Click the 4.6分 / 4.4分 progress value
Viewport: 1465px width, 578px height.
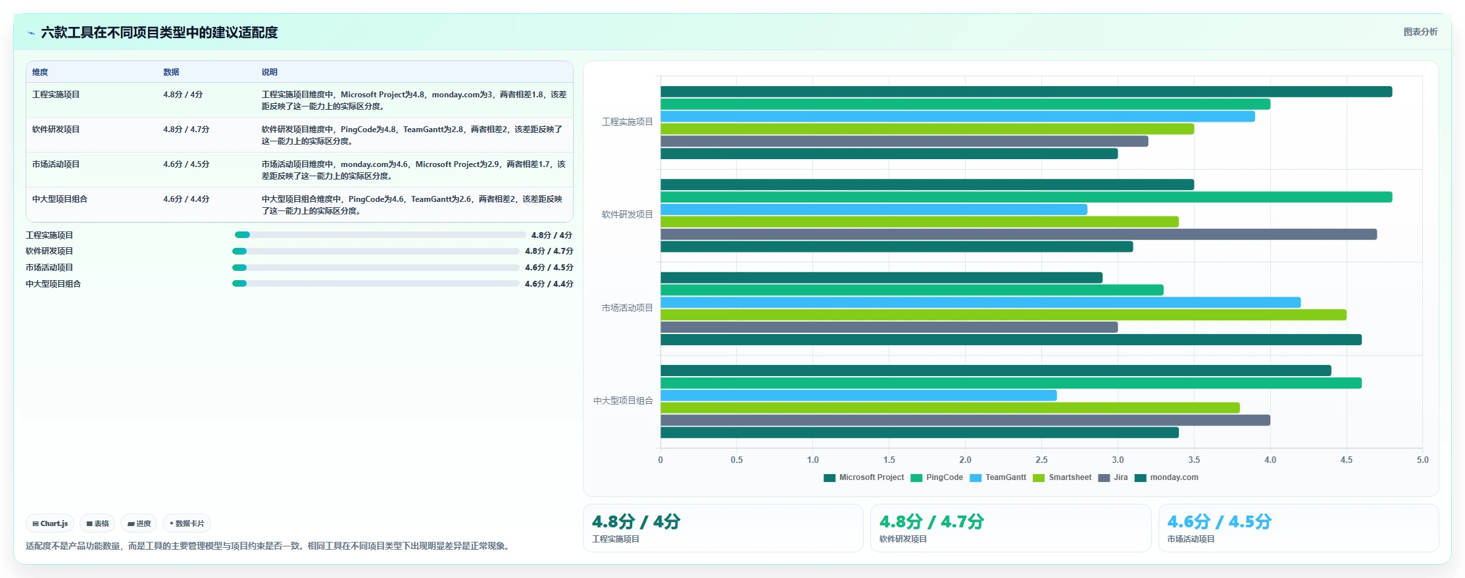pos(549,284)
